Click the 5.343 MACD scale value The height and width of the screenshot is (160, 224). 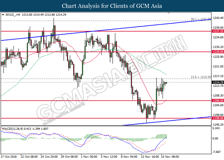click(x=216, y=128)
